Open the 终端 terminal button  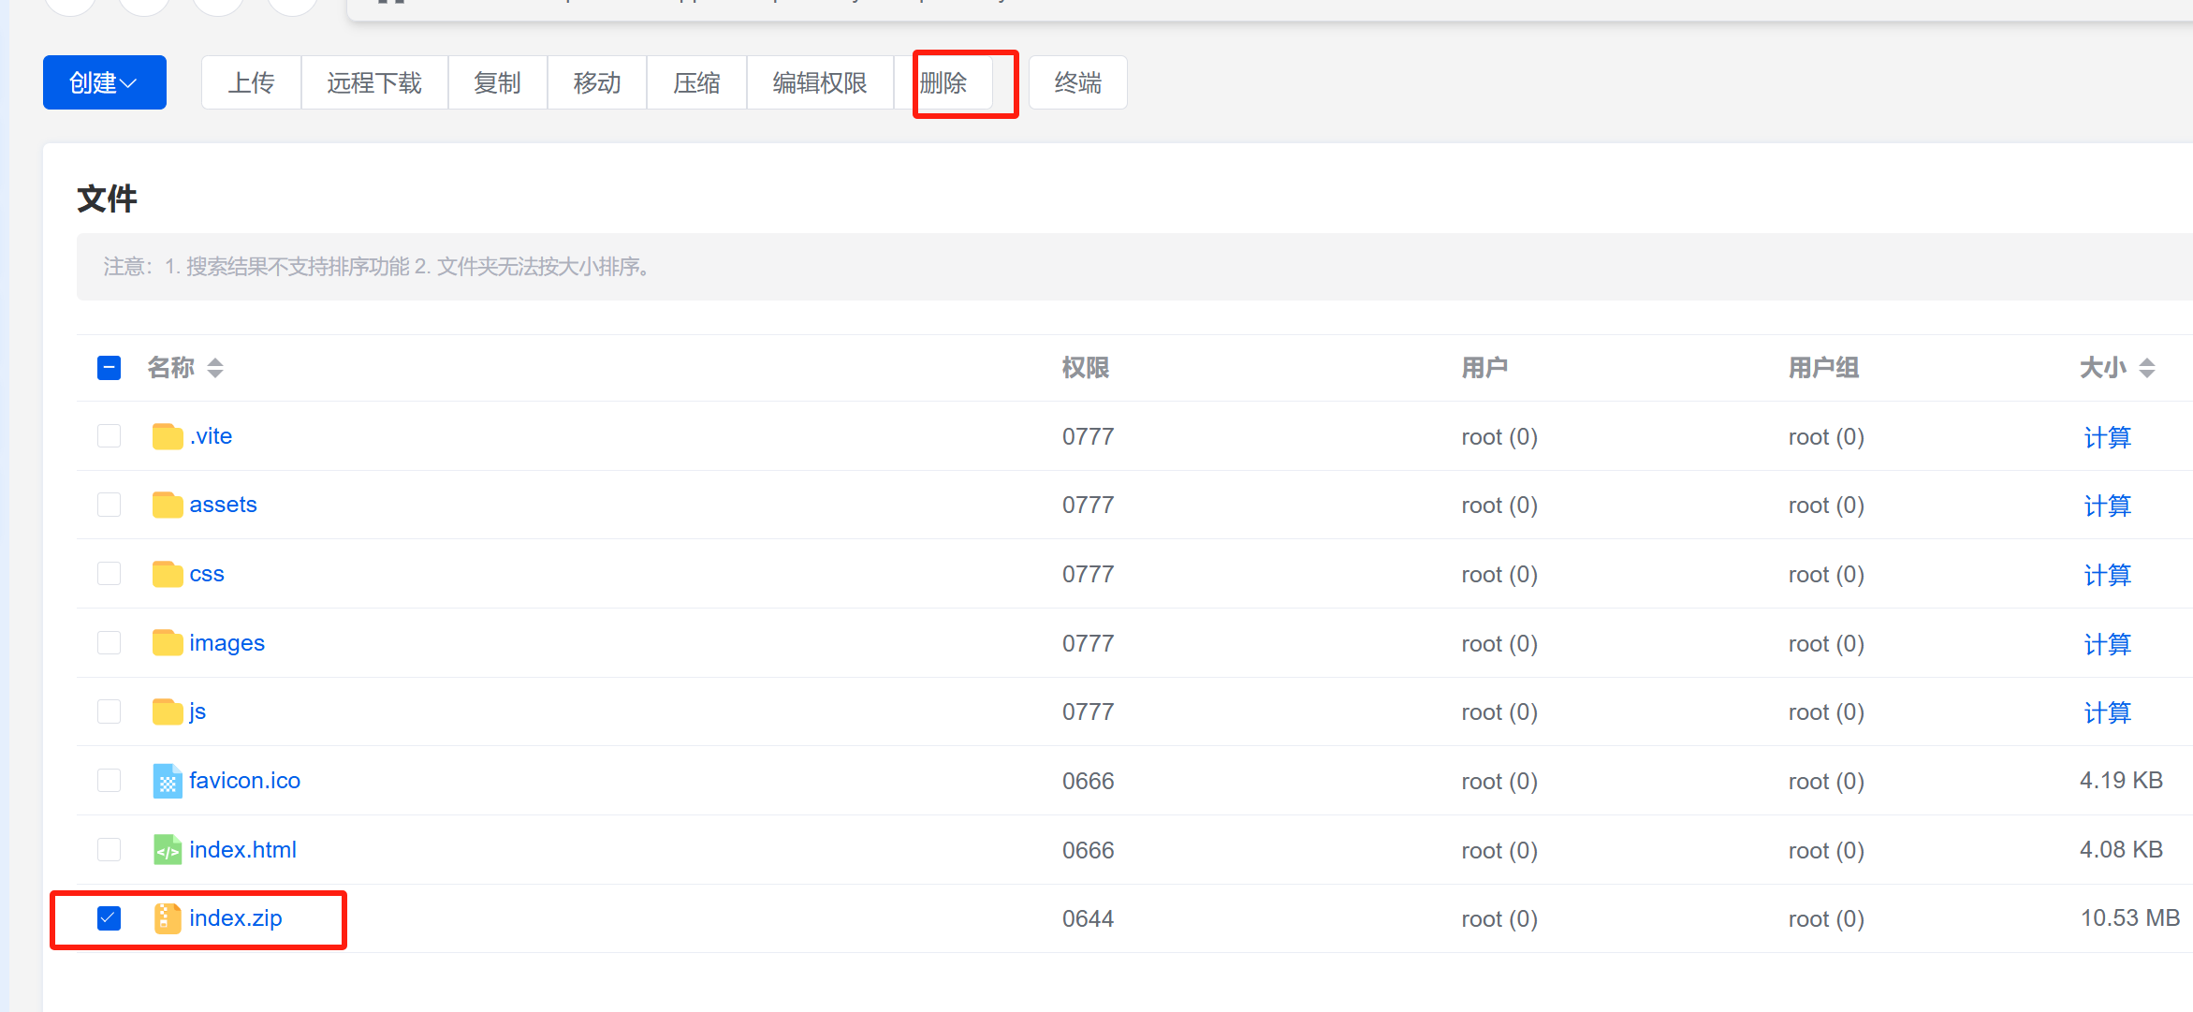[x=1077, y=82]
